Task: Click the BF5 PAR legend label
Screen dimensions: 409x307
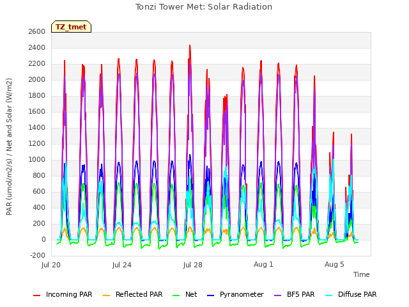Action: 301,294
